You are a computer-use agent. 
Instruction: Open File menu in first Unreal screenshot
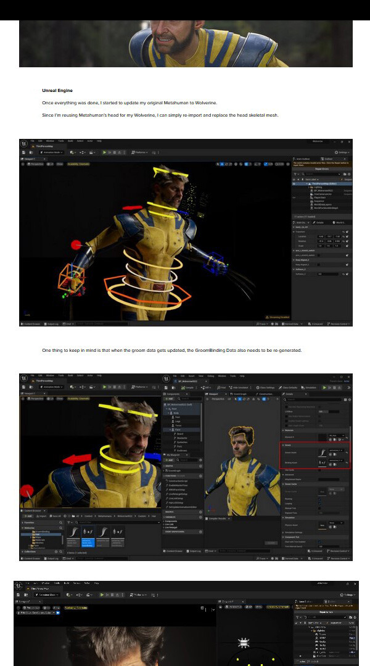pos(32,141)
